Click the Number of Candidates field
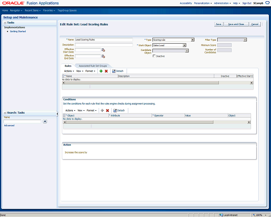The width and height of the screenshot is (271, 217). (224, 50)
